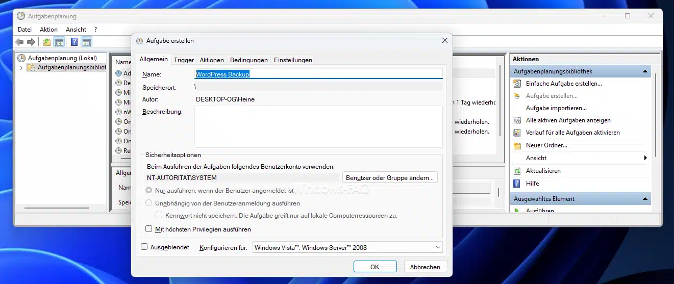
Task: Expand the Aufgabenplanungsbibliothek tree node
Action: 21,67
